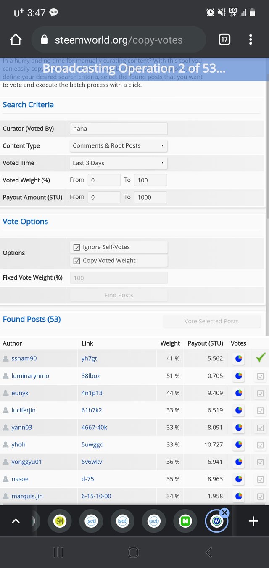The width and height of the screenshot is (269, 568).
Task: Open marquis.jin votes pie chart
Action: pos(239,496)
